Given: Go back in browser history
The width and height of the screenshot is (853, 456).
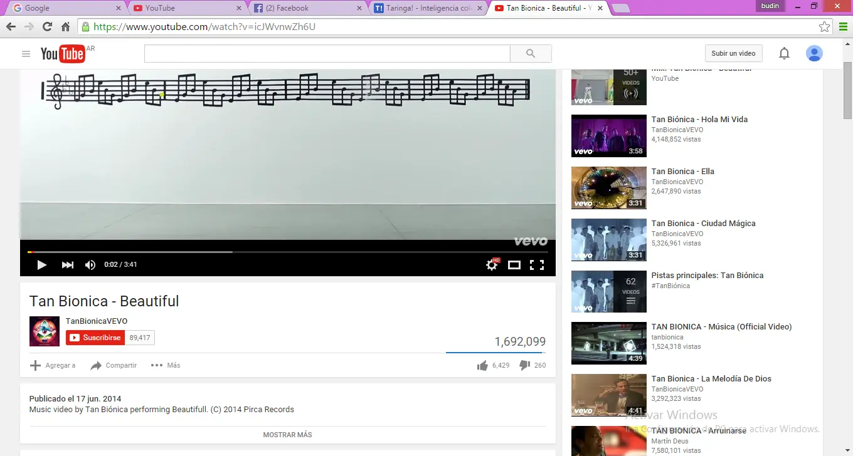Looking at the screenshot, I should pos(11,27).
